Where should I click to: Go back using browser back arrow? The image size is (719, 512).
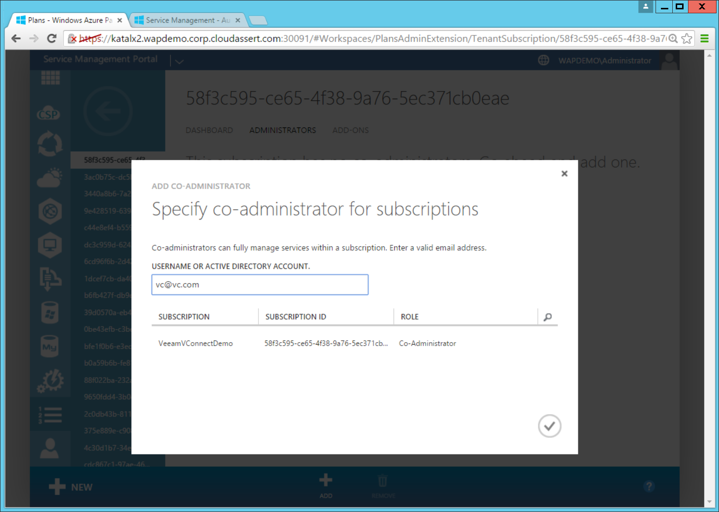pos(16,38)
